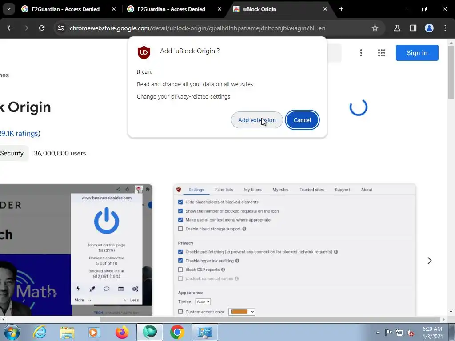Image resolution: width=455 pixels, height=341 pixels.
Task: Click info icon beside Disable hyperlink auditing
Action: point(237,261)
